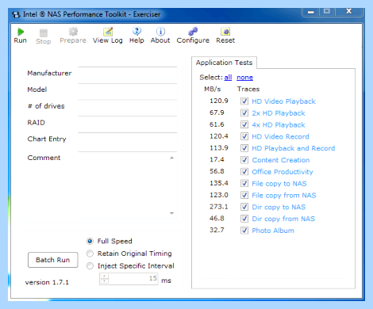Uncheck File copy from NAS test
Image resolution: width=373 pixels, height=309 pixels.
(244, 195)
